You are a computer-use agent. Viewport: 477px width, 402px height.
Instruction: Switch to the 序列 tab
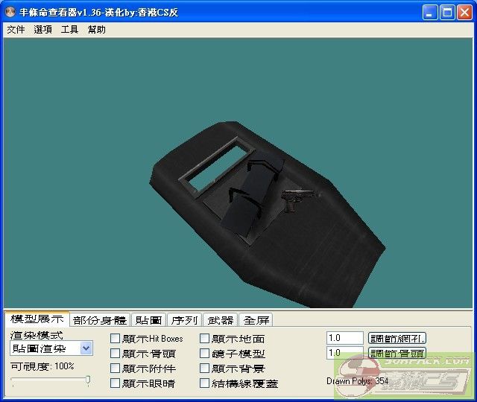pyautogui.click(x=184, y=320)
